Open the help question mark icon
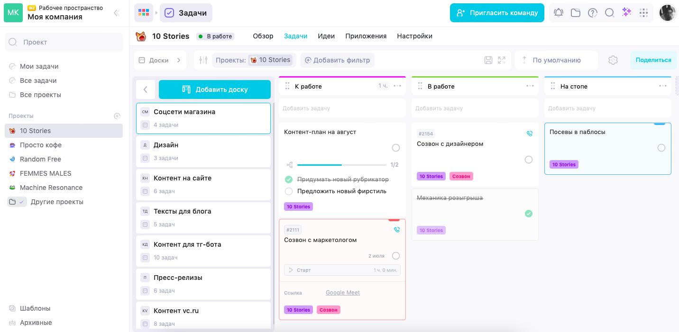The height and width of the screenshot is (332, 679). click(592, 13)
